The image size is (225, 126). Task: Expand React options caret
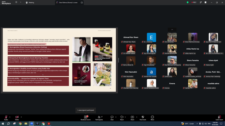[x=125, y=117]
